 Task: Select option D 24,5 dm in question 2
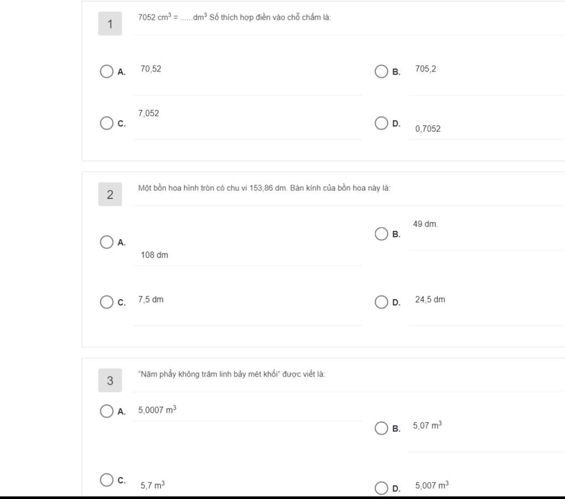pos(381,302)
